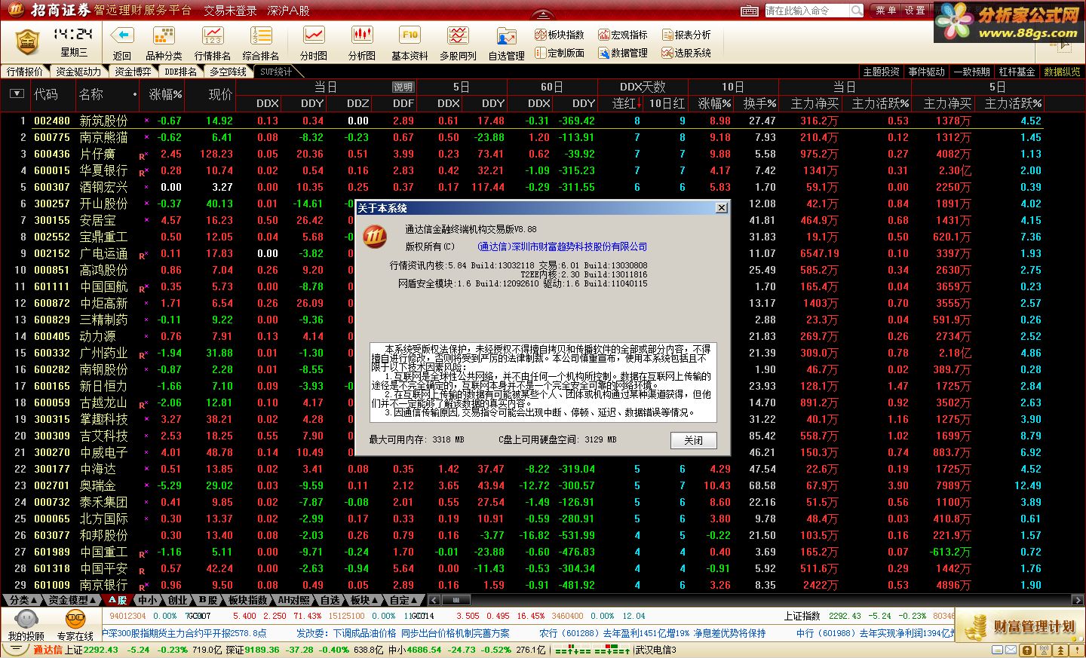Click horizontal scrollbar left arrow

434,600
